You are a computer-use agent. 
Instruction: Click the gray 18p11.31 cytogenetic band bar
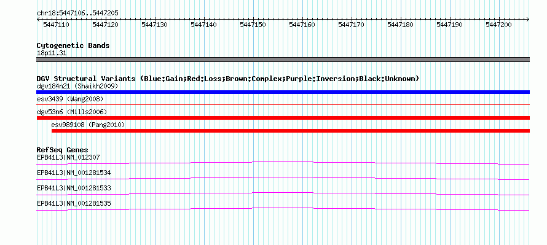coord(283,60)
